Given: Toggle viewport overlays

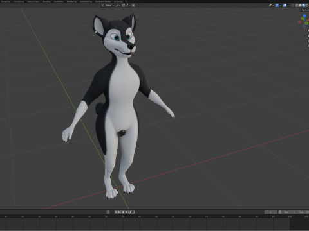Looking at the screenshot, I should [285, 5].
